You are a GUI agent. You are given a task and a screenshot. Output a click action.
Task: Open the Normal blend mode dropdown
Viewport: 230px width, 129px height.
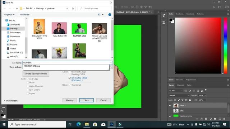(179, 95)
